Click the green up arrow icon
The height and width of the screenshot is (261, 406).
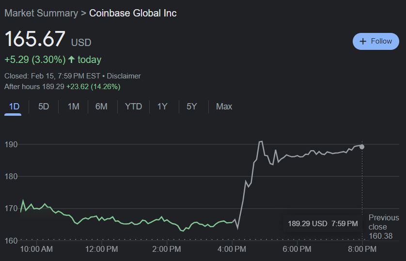click(72, 60)
